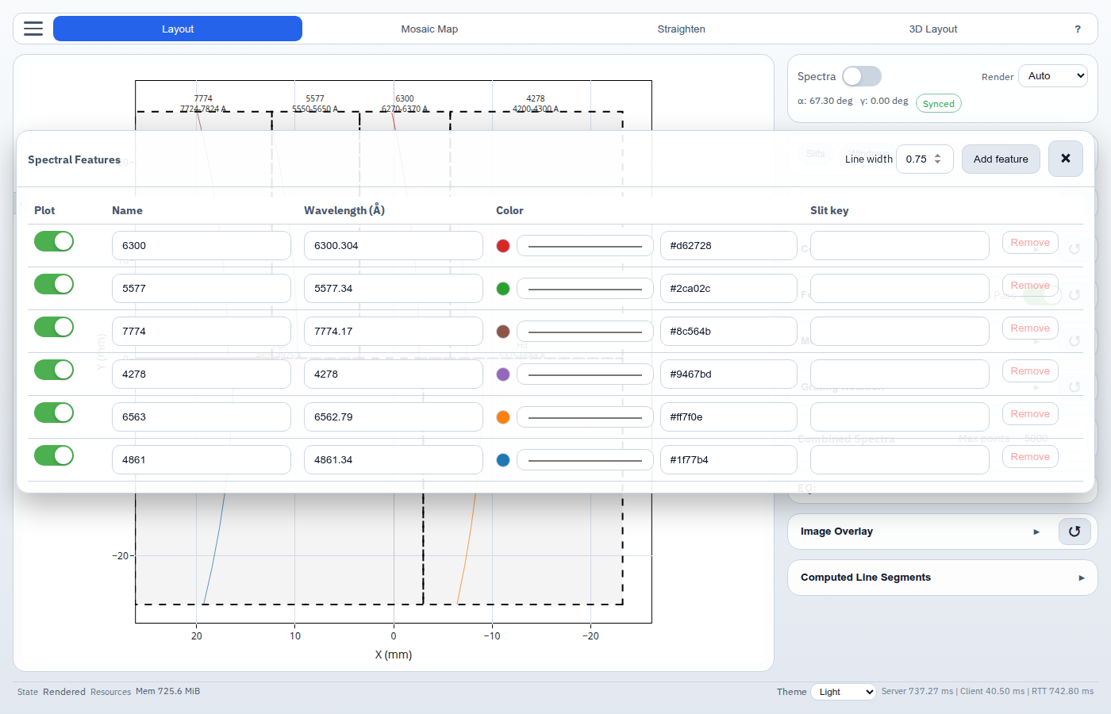Screen dimensions: 1111x714
Task: Edit hex color field #8c564b
Action: [728, 332]
